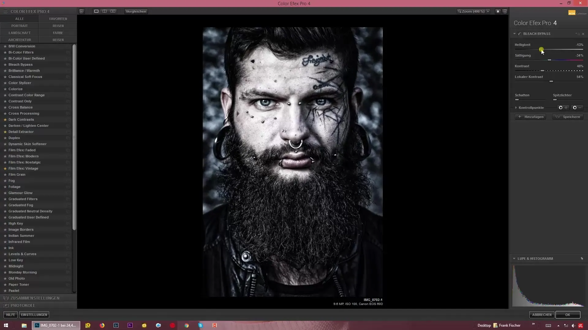Adjust the Lokaler Kontrast slider handle
The width and height of the screenshot is (588, 330).
[551, 81]
